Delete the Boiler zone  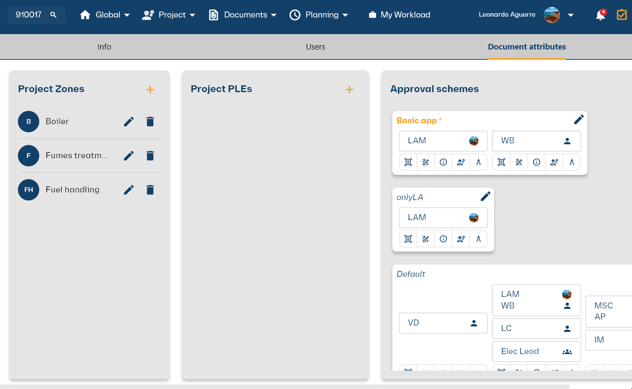[x=150, y=122]
